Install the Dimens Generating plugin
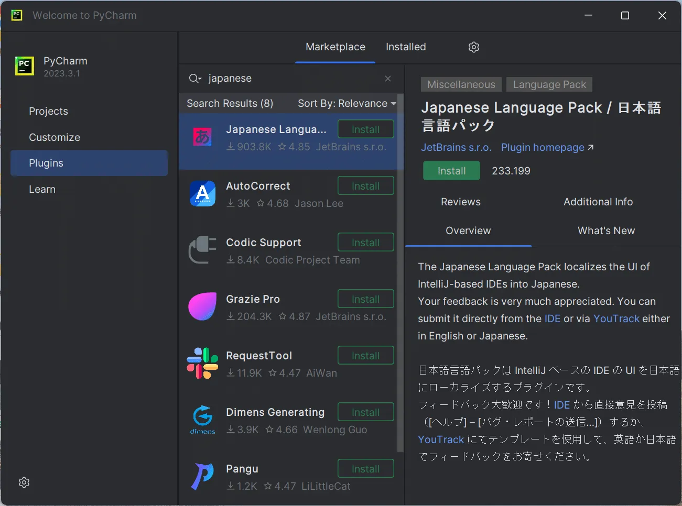 coord(366,412)
